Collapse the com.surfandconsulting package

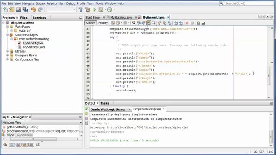(12, 39)
